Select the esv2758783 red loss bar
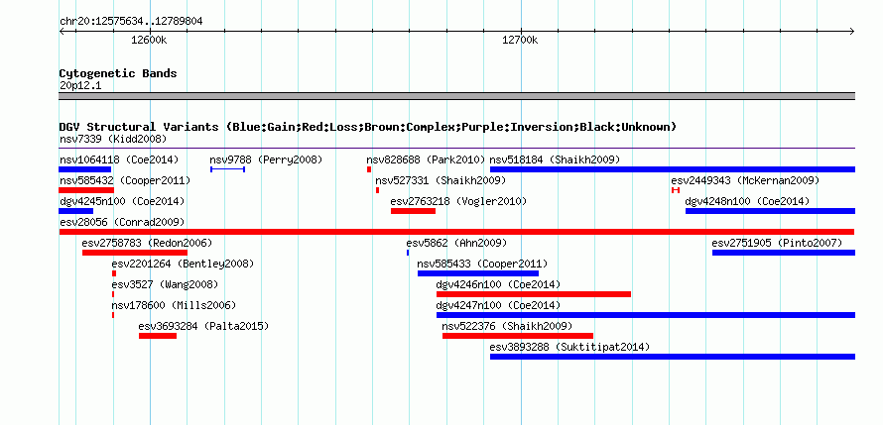The width and height of the screenshot is (883, 425). (135, 253)
